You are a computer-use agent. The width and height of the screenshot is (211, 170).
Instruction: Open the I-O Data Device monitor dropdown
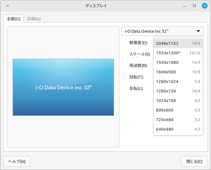click(162, 31)
